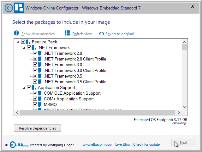The image size is (202, 152).
Task: Click Switch view link
Action: [82, 34]
